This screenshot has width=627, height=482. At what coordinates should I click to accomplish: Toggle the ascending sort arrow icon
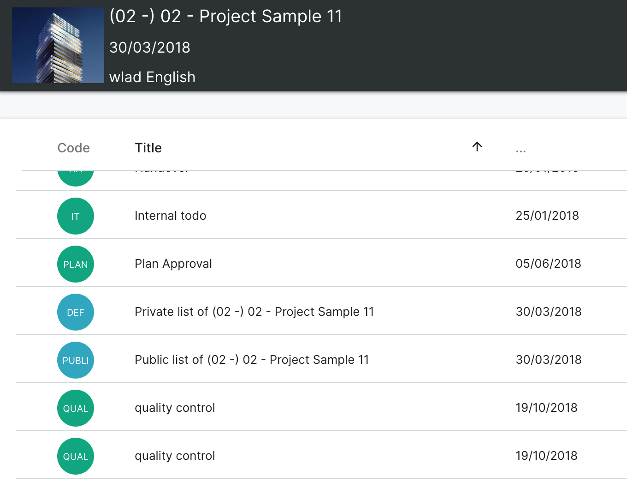pos(477,147)
